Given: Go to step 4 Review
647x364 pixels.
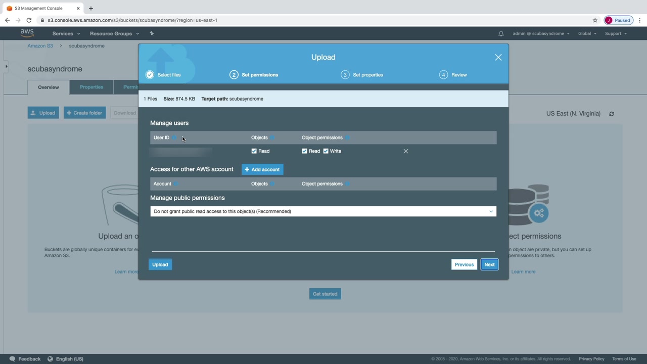Looking at the screenshot, I should tap(453, 75).
